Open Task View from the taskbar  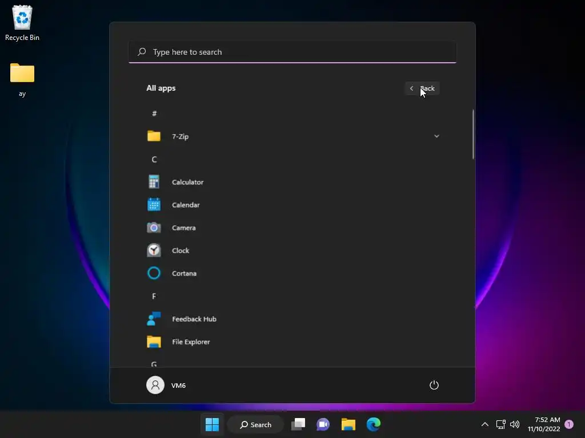click(298, 424)
